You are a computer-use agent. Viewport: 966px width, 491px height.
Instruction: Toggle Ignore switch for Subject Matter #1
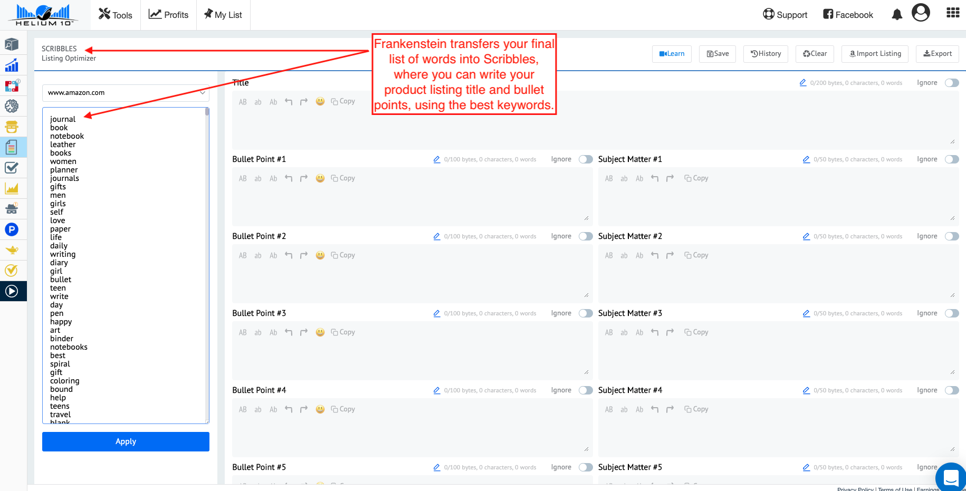tap(952, 159)
